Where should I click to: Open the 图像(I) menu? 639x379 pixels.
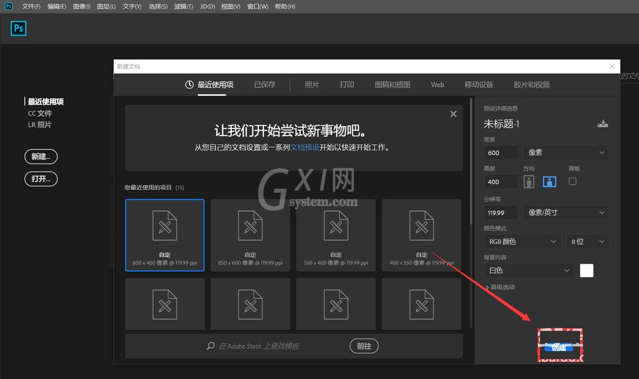[x=82, y=6]
